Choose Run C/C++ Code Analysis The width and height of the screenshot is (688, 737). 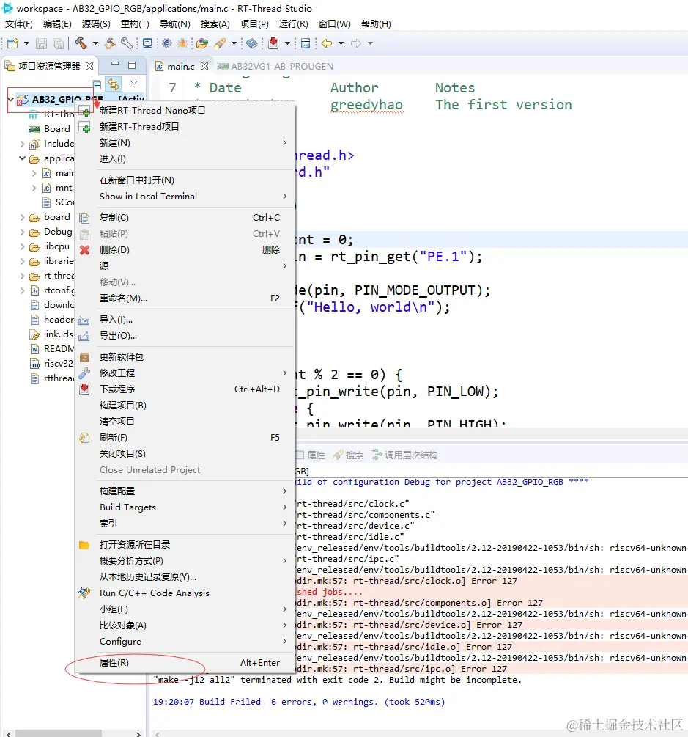coord(185,593)
